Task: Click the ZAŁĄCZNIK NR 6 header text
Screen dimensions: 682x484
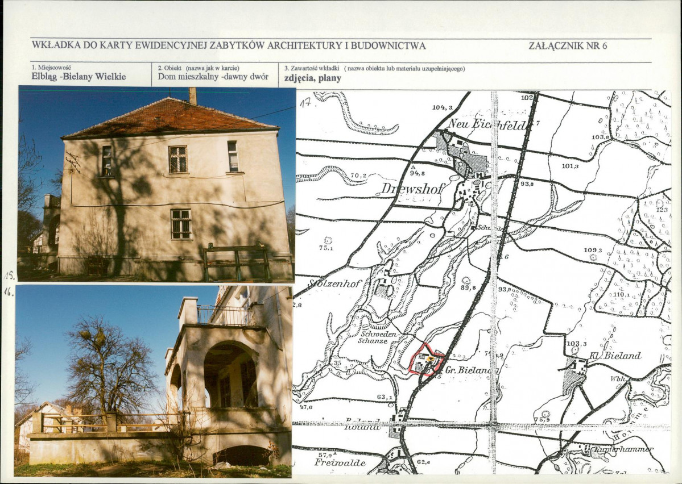Action: 568,46
